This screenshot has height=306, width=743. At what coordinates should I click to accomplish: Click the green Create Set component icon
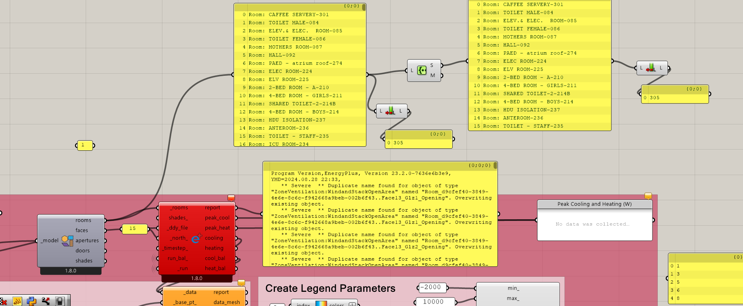(x=422, y=71)
